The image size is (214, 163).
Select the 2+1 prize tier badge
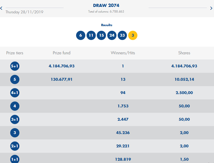coord(15,146)
